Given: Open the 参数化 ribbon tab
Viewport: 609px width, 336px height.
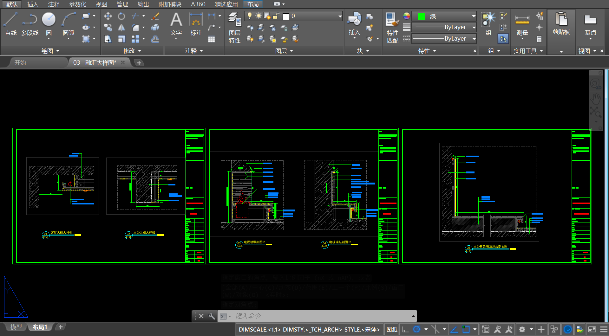Looking at the screenshot, I should pyautogui.click(x=78, y=4).
